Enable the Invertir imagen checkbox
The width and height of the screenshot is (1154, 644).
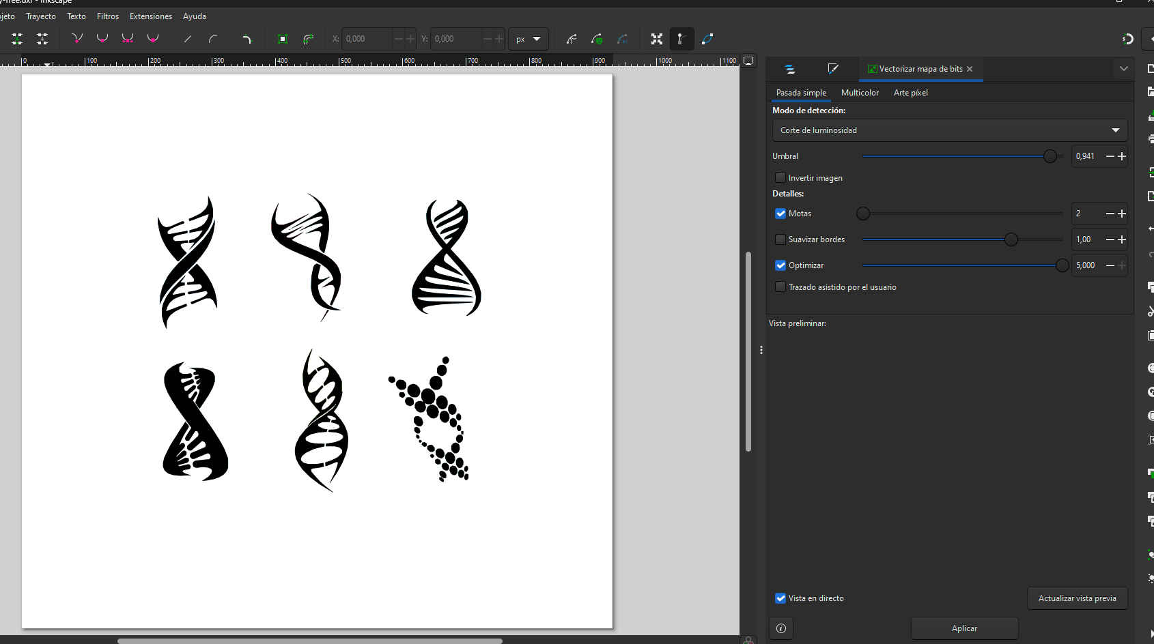(x=780, y=177)
